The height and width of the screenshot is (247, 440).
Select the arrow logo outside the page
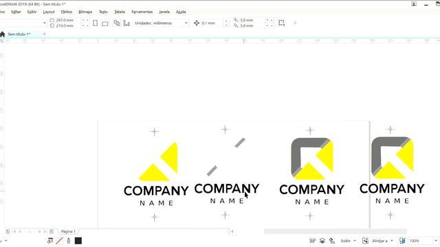click(x=393, y=158)
